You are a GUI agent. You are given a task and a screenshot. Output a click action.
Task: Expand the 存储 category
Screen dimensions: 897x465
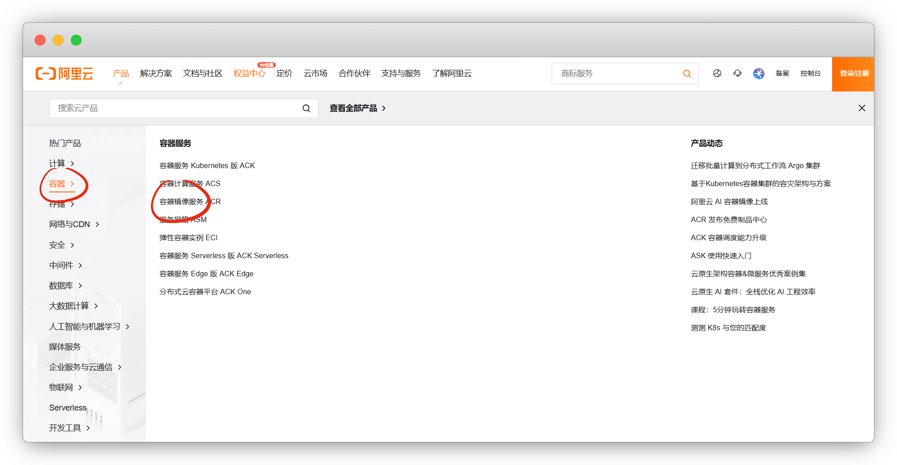pyautogui.click(x=62, y=204)
